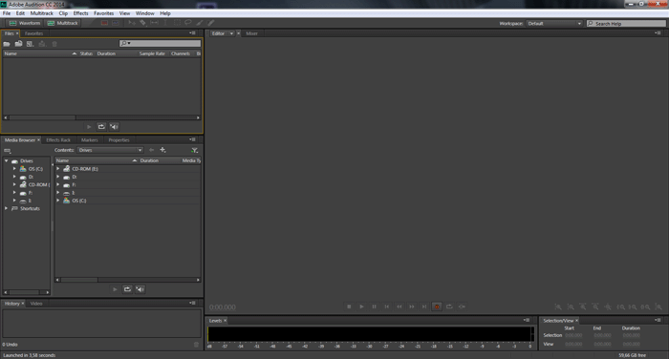Select the Marquee Selection tool

pyautogui.click(x=177, y=23)
